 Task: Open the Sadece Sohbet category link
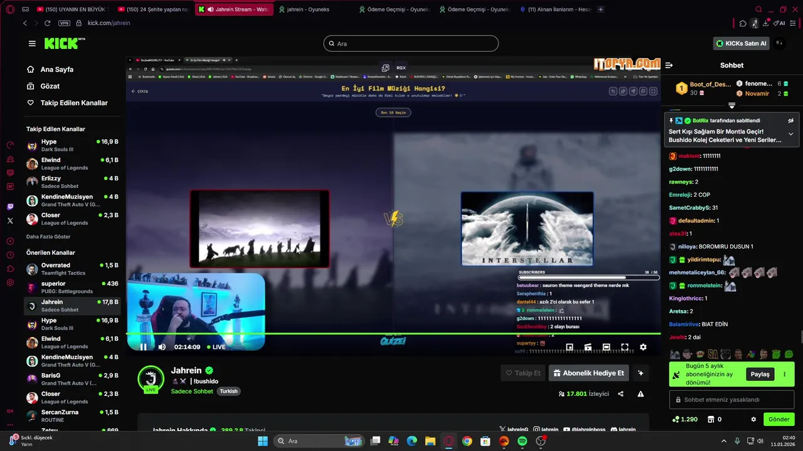pyautogui.click(x=193, y=391)
